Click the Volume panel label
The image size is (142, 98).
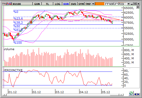coord(9,49)
